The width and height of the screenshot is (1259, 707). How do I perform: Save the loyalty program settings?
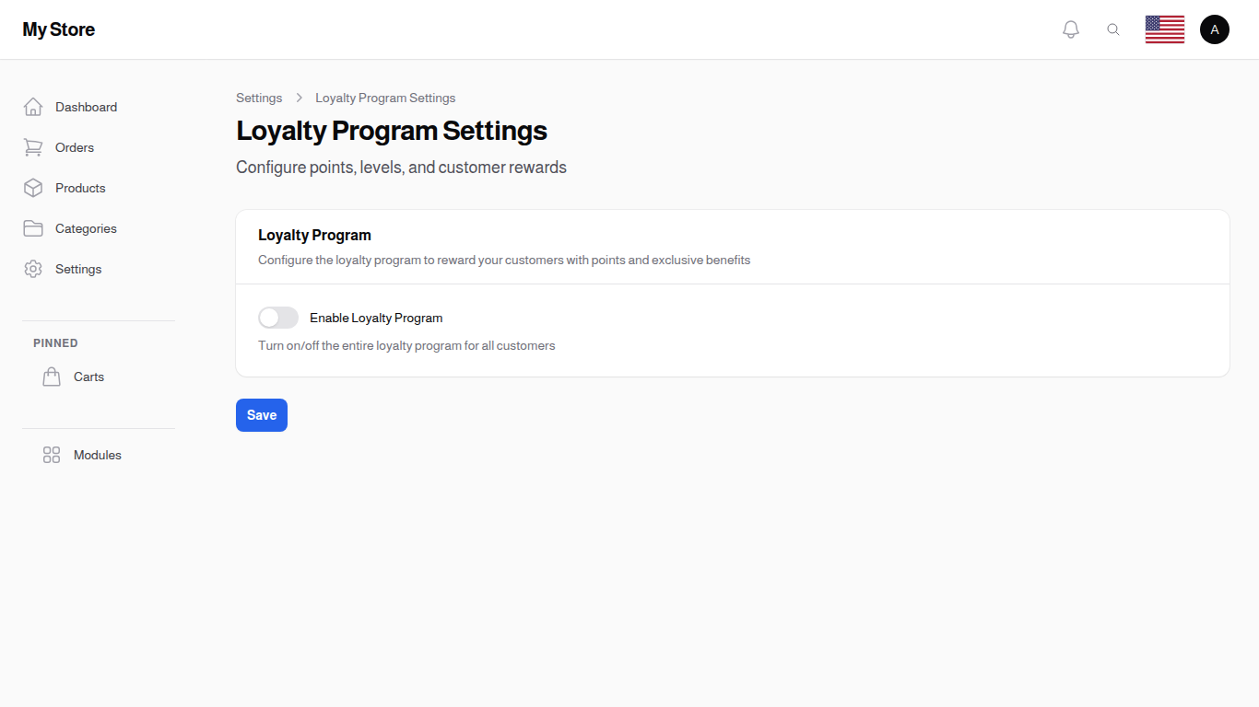click(x=262, y=415)
